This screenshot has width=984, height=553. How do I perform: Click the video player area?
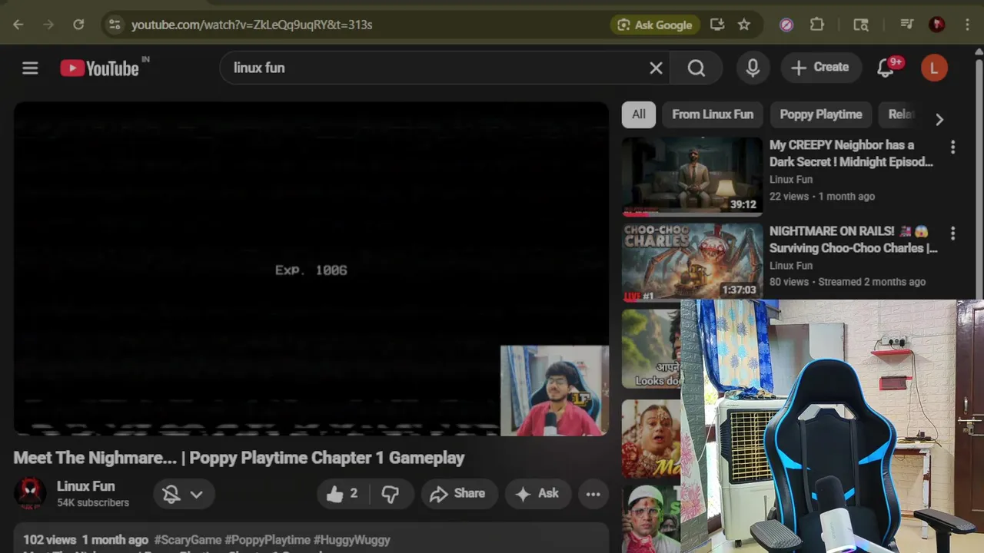pyautogui.click(x=311, y=269)
